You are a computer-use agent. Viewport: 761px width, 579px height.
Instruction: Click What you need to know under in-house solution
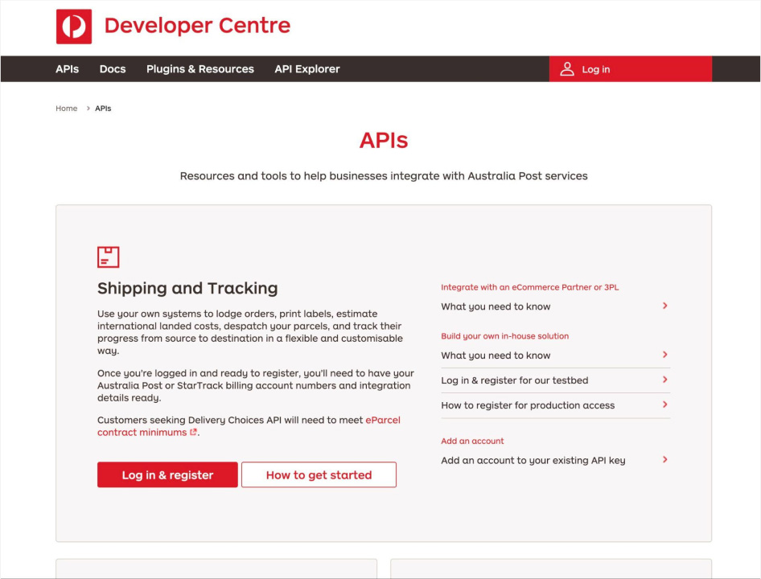[496, 355]
